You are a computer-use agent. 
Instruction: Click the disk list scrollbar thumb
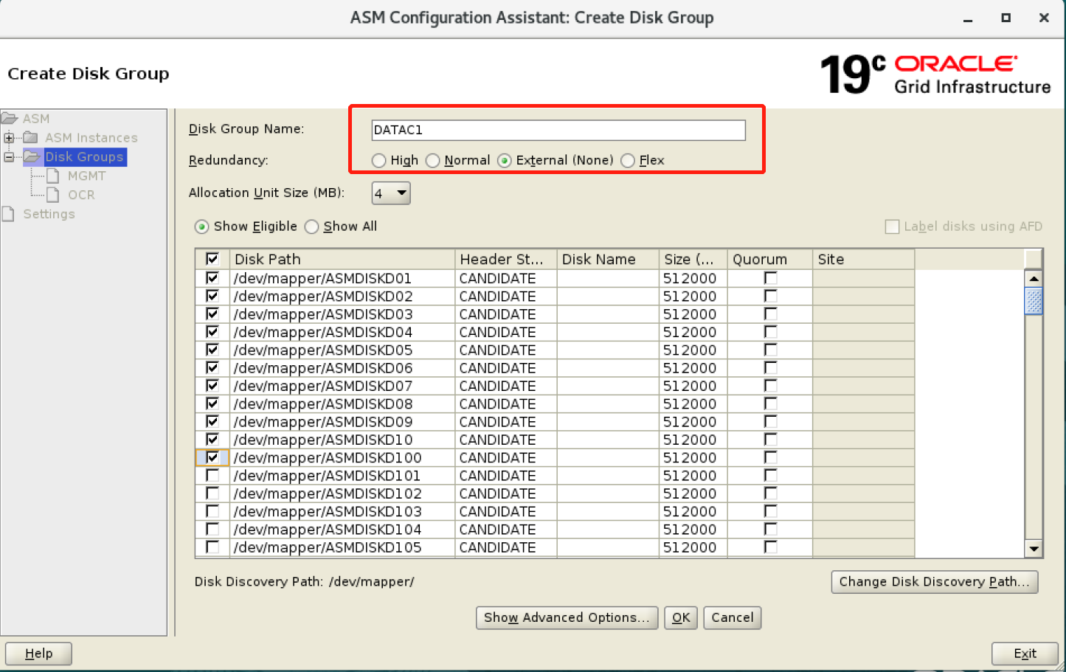point(1034,301)
